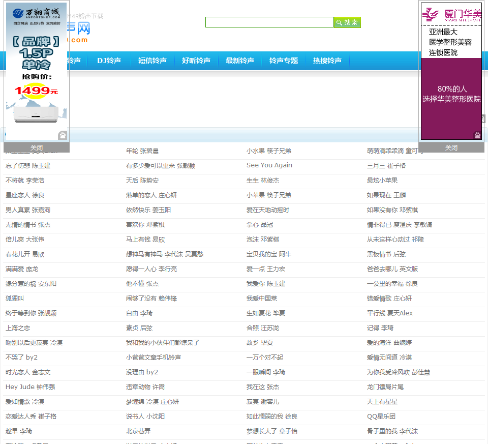
Task: Open ringtone 忘了伤悲 陈玉建
Action: tap(28, 166)
